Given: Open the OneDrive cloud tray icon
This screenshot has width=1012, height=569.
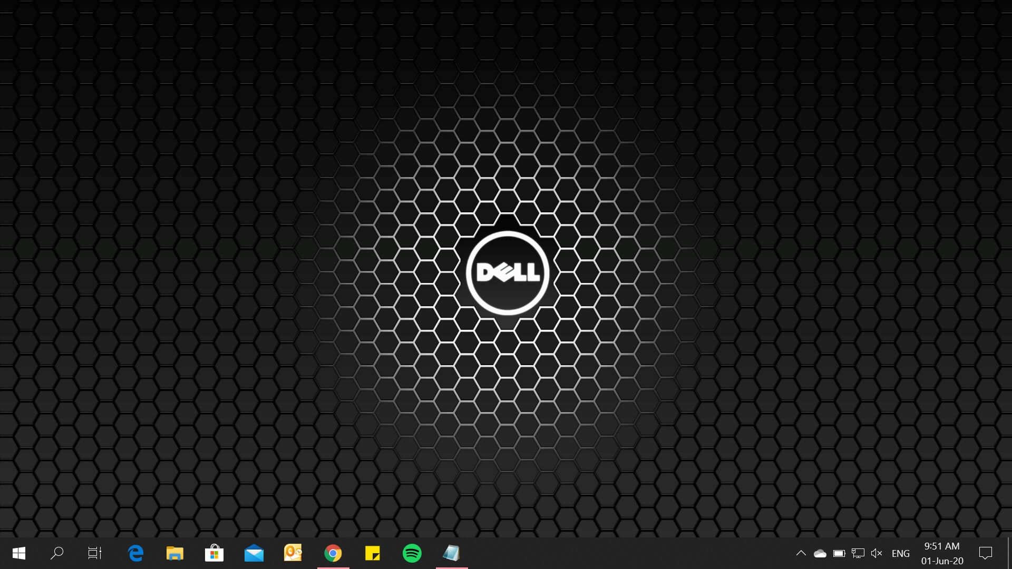Looking at the screenshot, I should pyautogui.click(x=820, y=553).
